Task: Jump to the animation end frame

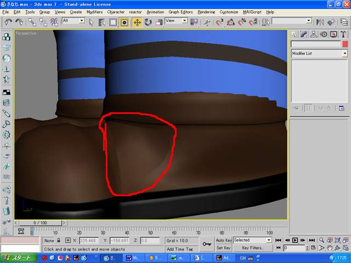Action: pyautogui.click(x=312, y=240)
